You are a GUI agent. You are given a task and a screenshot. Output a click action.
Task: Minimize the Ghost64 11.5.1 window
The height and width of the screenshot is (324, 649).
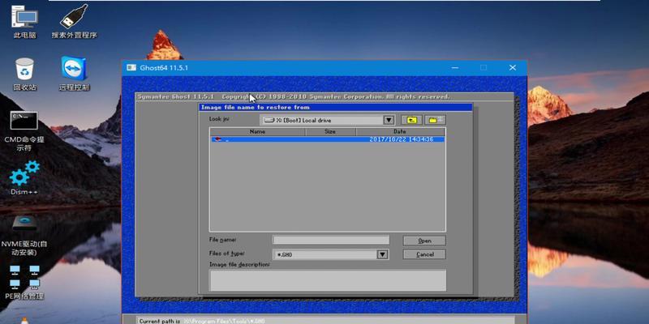[455, 67]
